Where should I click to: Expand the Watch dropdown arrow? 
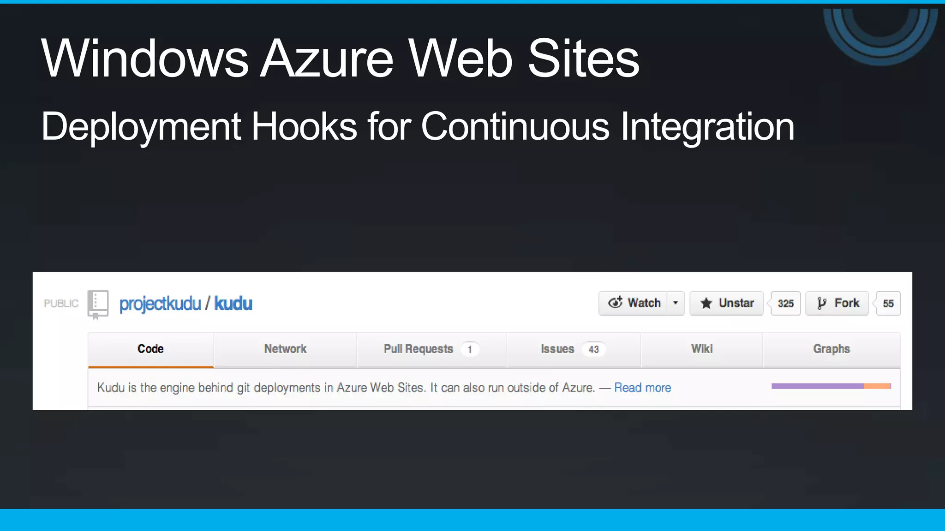(676, 303)
